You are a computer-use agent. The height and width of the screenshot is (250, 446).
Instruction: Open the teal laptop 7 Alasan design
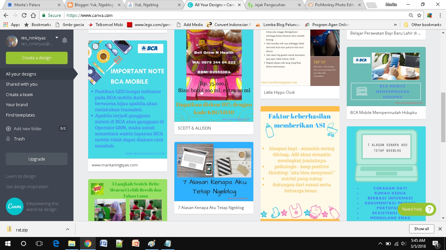(x=386, y=174)
